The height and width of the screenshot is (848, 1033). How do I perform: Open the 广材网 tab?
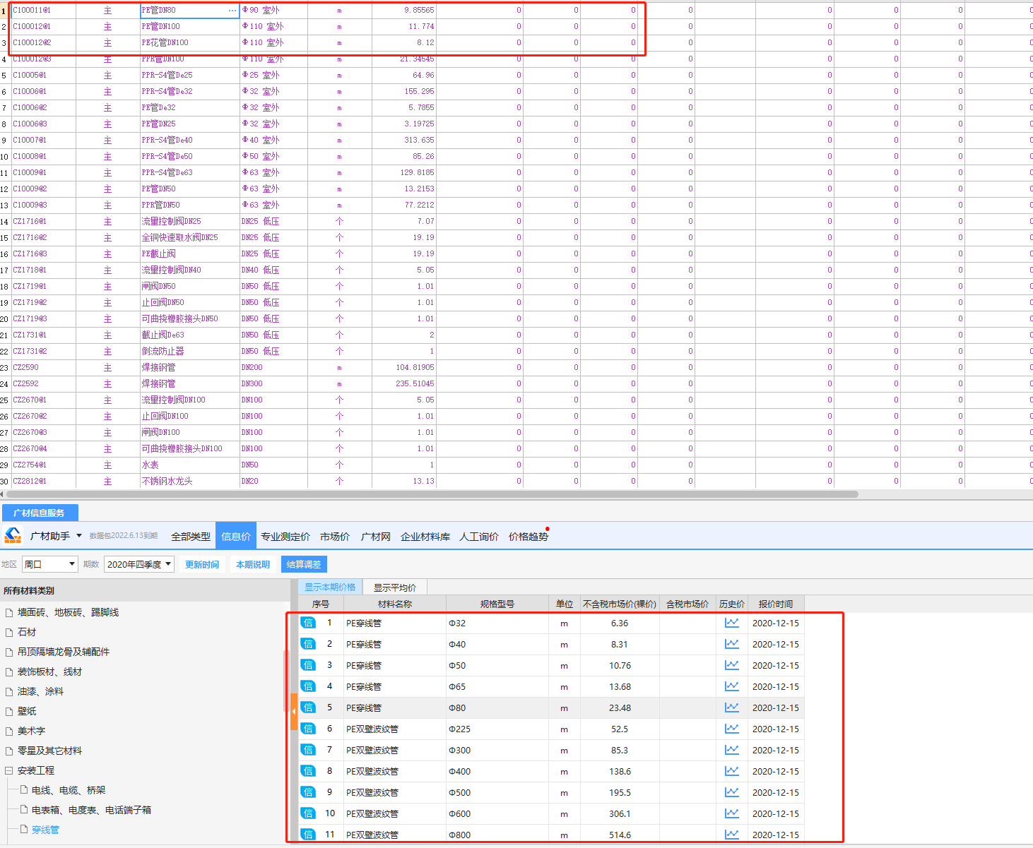pyautogui.click(x=376, y=537)
